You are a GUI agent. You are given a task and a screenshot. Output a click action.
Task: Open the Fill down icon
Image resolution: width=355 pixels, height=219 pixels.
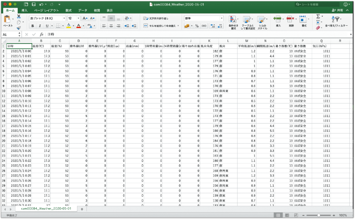(318, 22)
